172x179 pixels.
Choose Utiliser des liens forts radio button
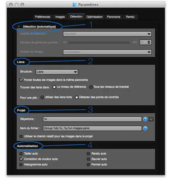click(42, 97)
